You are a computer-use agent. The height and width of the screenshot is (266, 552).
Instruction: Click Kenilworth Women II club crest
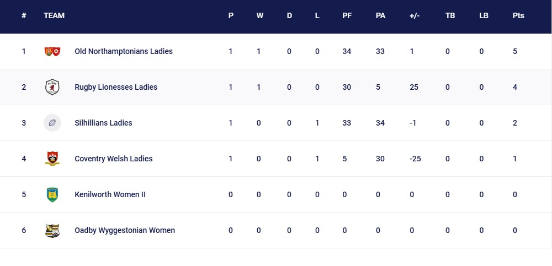52,194
